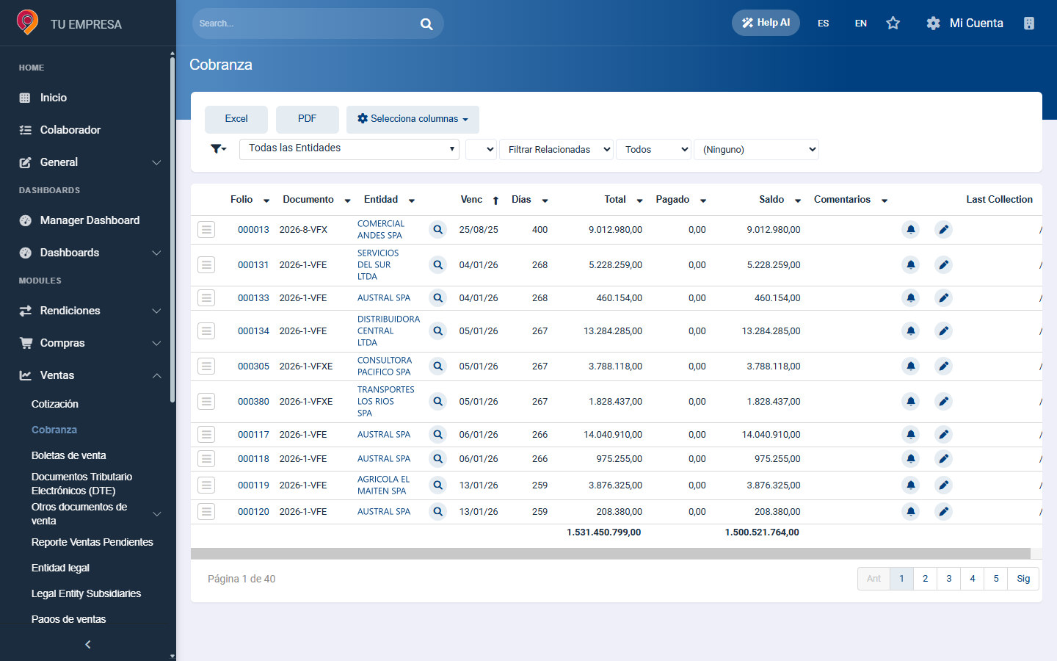Click the table horizontal scrollbar
1057x661 pixels.
click(x=611, y=554)
